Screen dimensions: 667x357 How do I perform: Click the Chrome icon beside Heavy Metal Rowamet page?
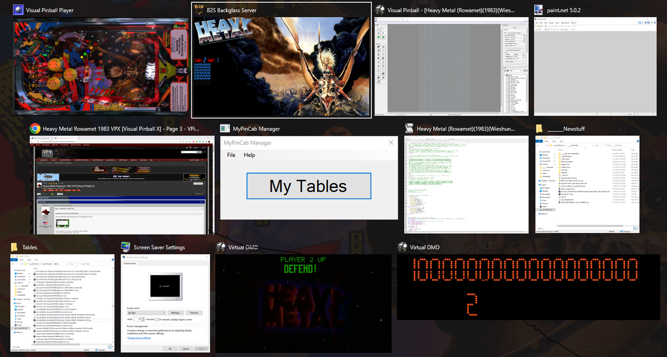pyautogui.click(x=35, y=129)
